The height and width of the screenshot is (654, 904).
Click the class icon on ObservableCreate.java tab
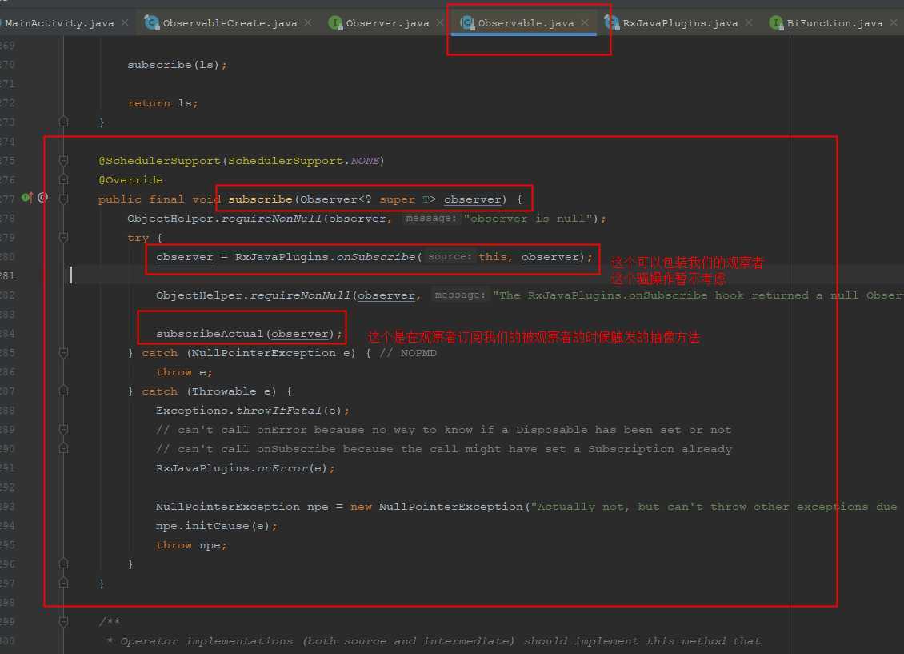pos(152,22)
